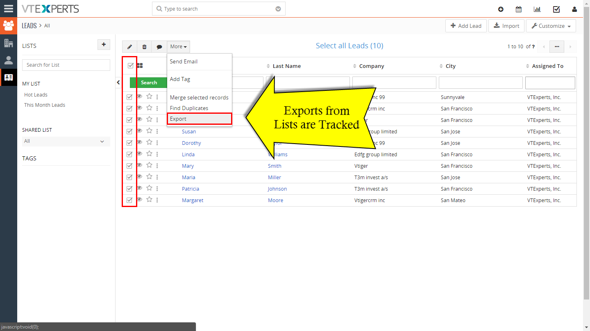This screenshot has height=331, width=590.
Task: Uncheck the Linda row checkbox
Action: coord(129,154)
